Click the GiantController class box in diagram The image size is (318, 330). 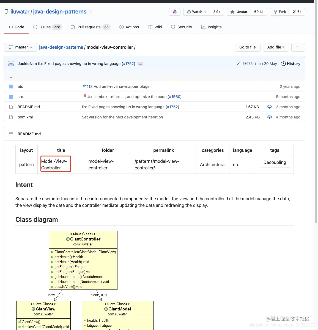(83, 260)
